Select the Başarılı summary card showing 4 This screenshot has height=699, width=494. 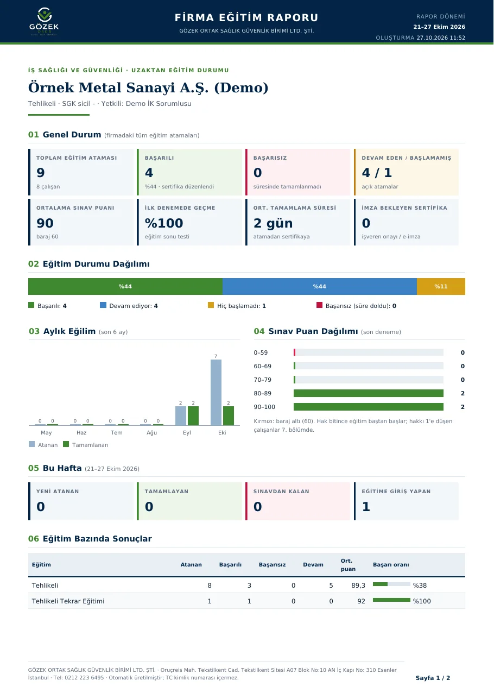[189, 172]
